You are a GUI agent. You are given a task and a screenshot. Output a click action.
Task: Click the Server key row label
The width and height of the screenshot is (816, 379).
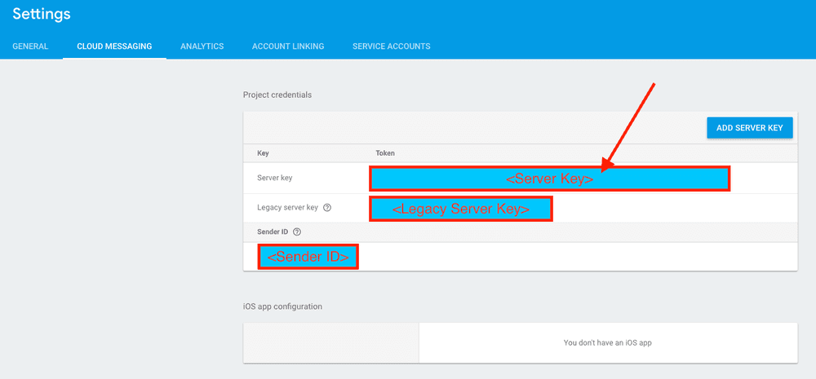274,178
